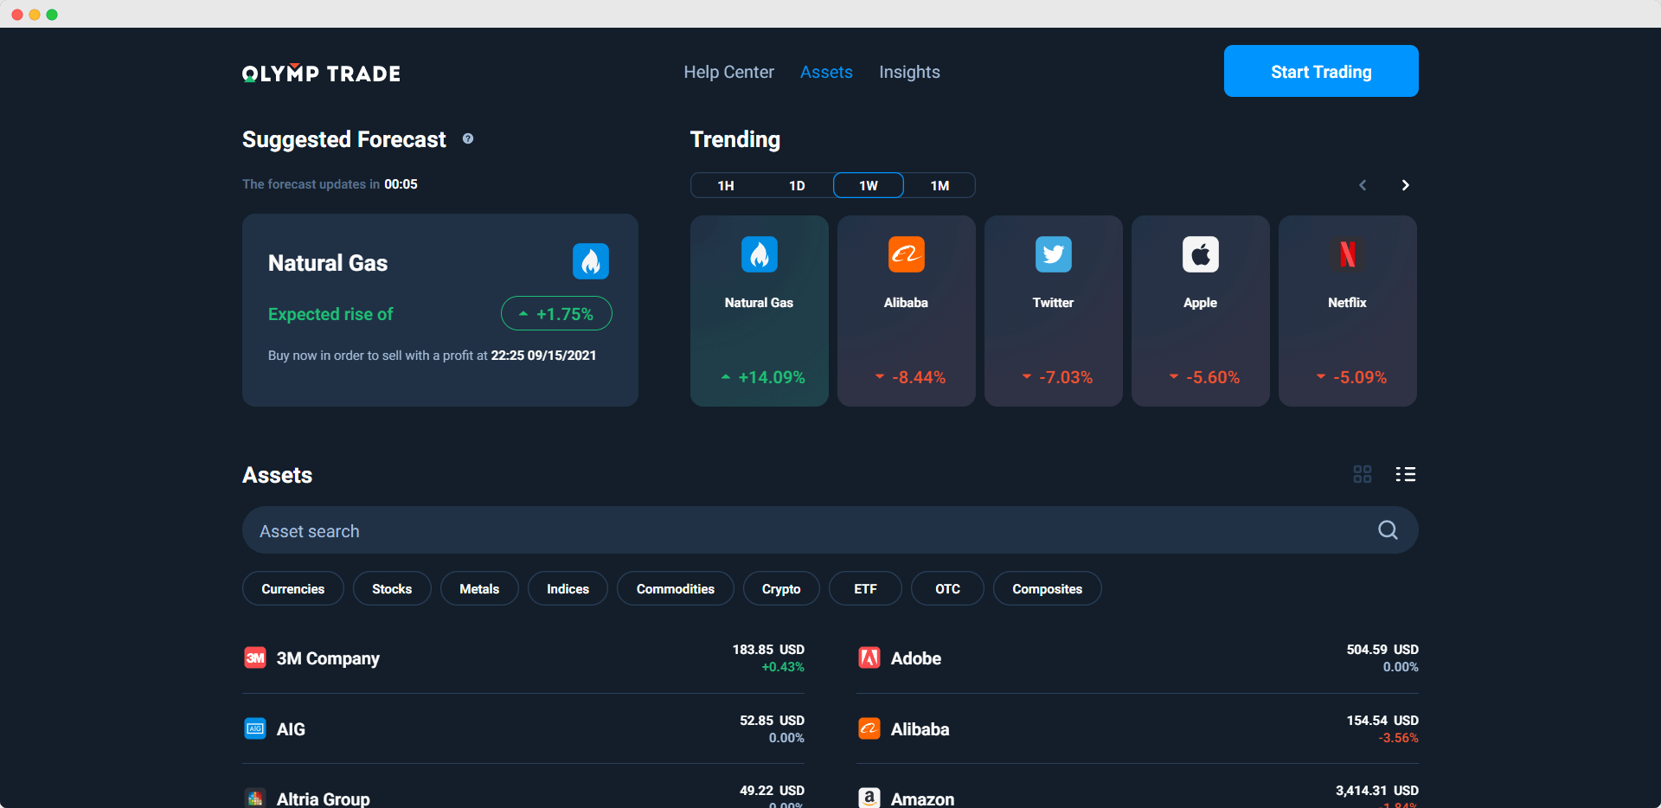
Task: Filter assets by Currencies
Action: click(293, 588)
